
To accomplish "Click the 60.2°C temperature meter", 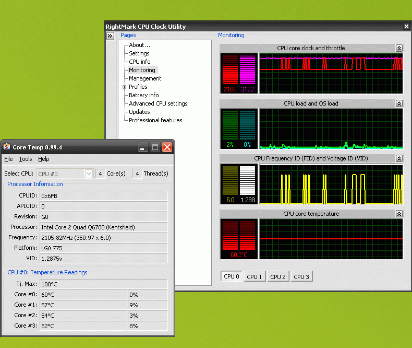I will point(239,239).
